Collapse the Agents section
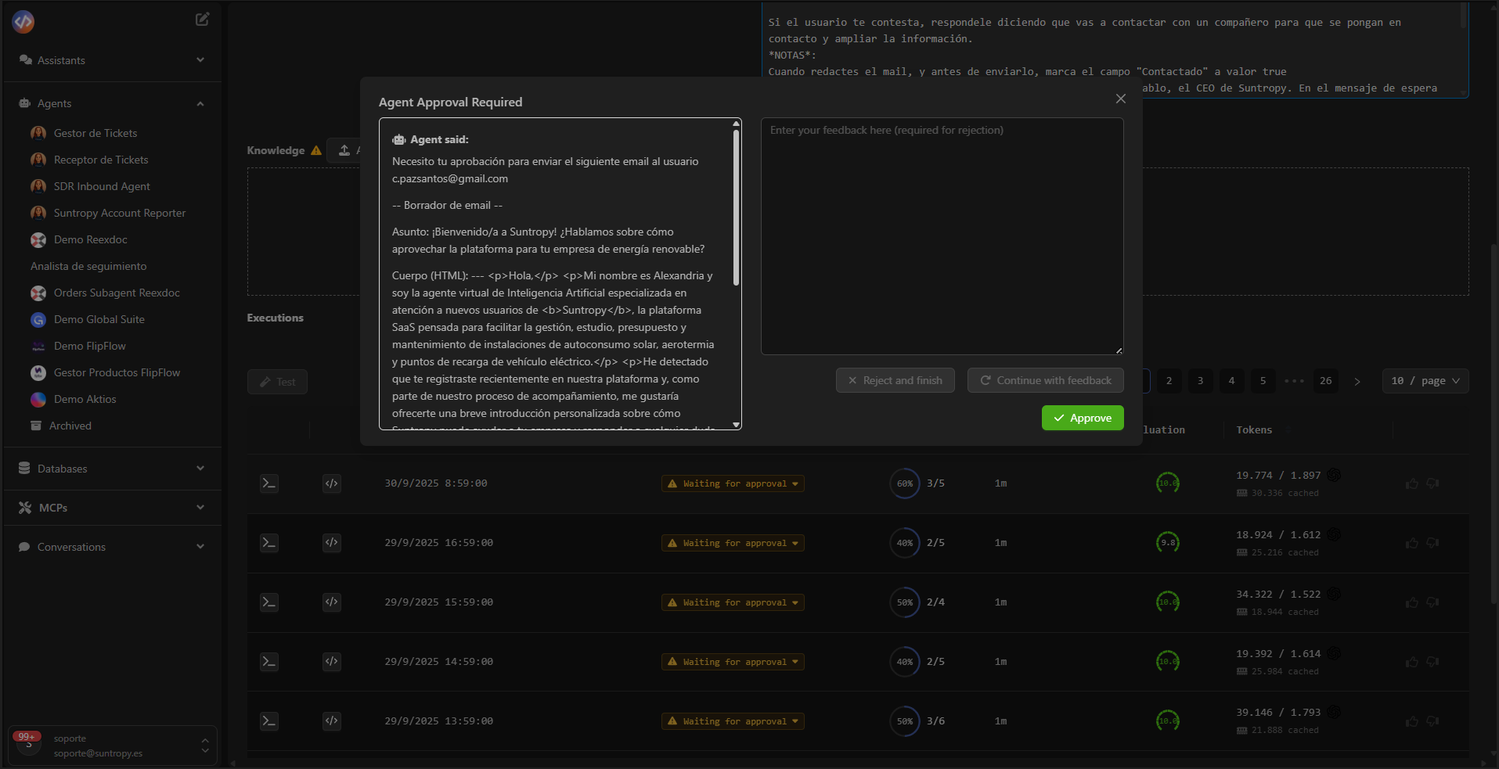The width and height of the screenshot is (1499, 769). [x=112, y=103]
